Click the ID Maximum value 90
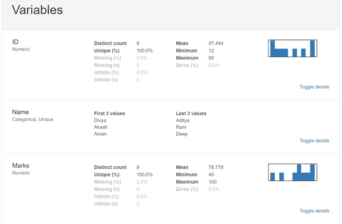 tap(211, 58)
